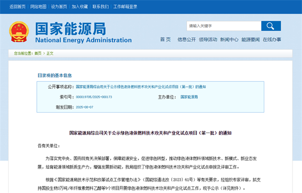Click the 各有关单位 salutation line

(49, 146)
